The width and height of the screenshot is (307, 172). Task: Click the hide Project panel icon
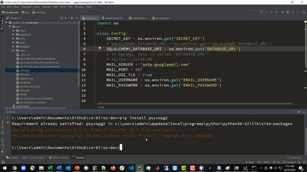(x=77, y=18)
